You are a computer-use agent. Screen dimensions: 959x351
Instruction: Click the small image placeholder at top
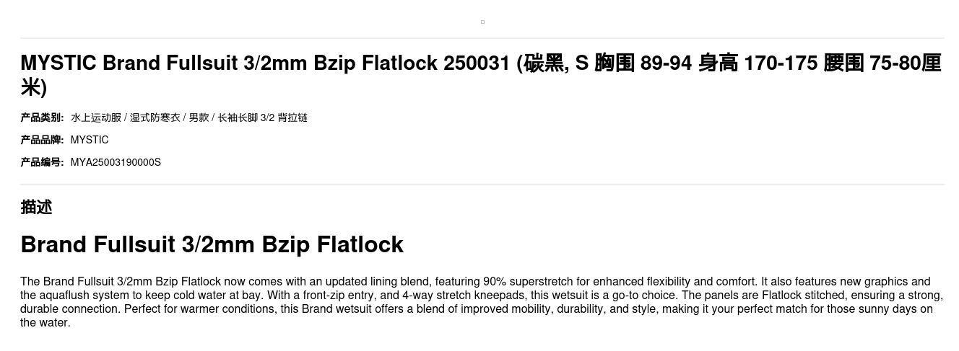(482, 22)
